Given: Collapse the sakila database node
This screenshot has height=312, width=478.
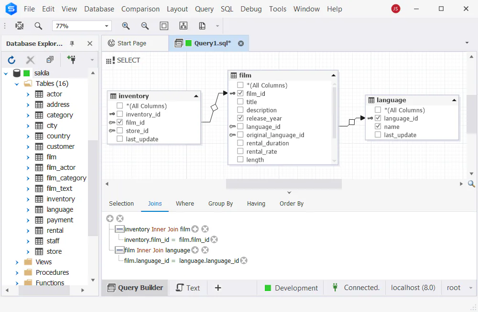Looking at the screenshot, I should pos(6,73).
